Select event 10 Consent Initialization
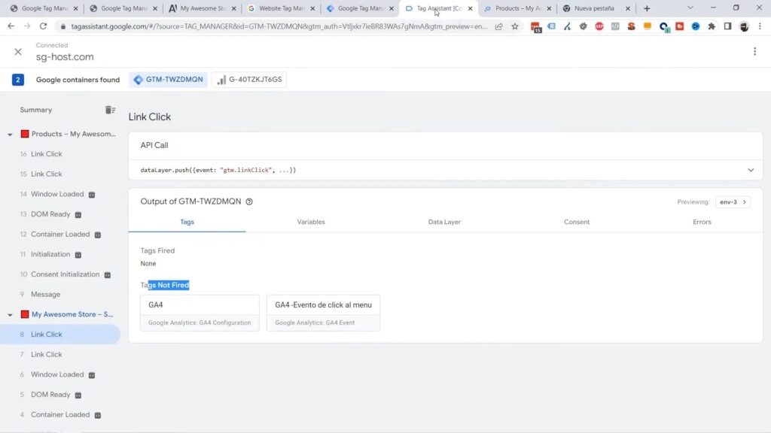 [x=60, y=274]
